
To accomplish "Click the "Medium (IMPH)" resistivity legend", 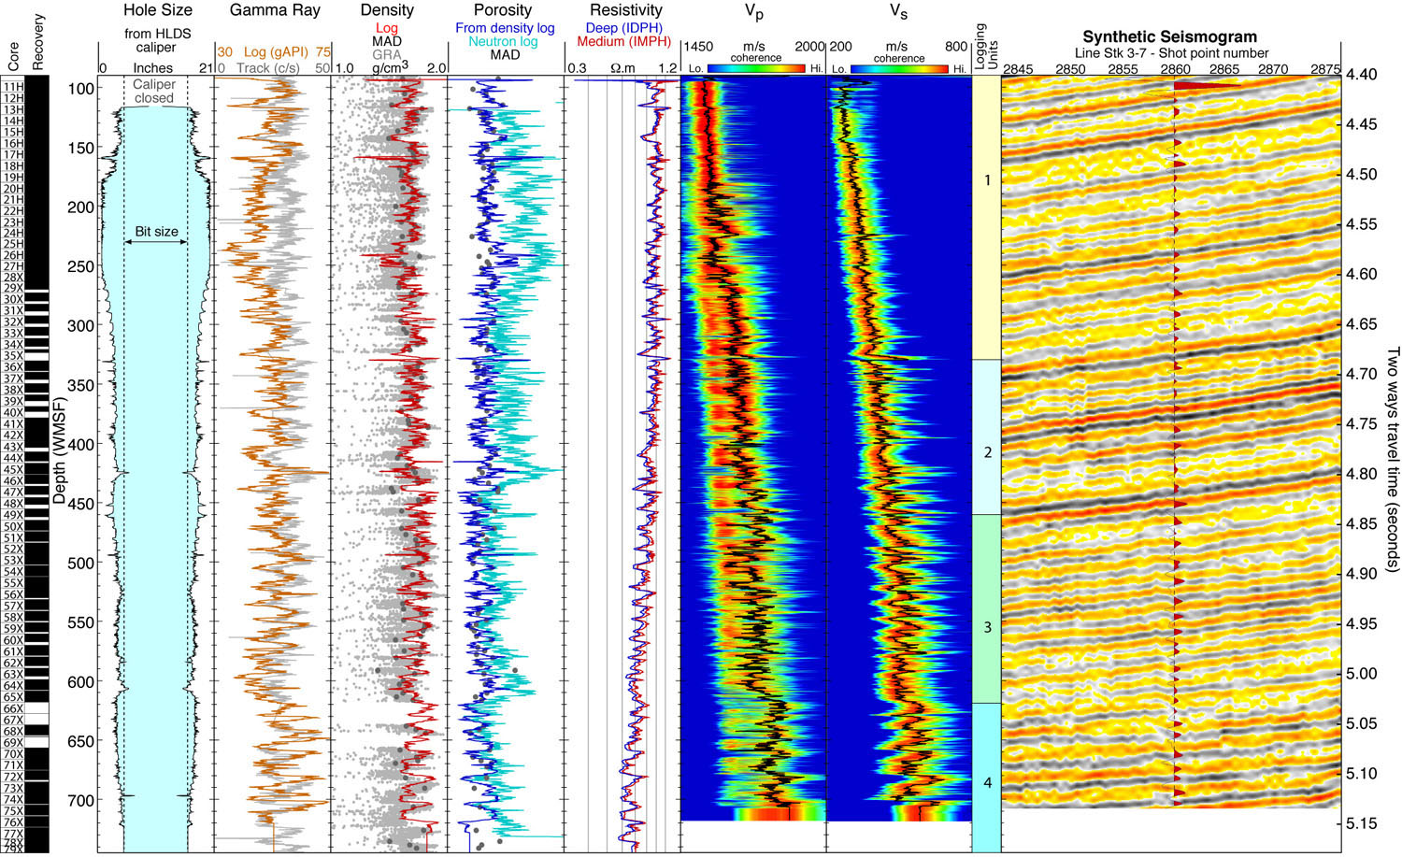I will click(x=623, y=42).
